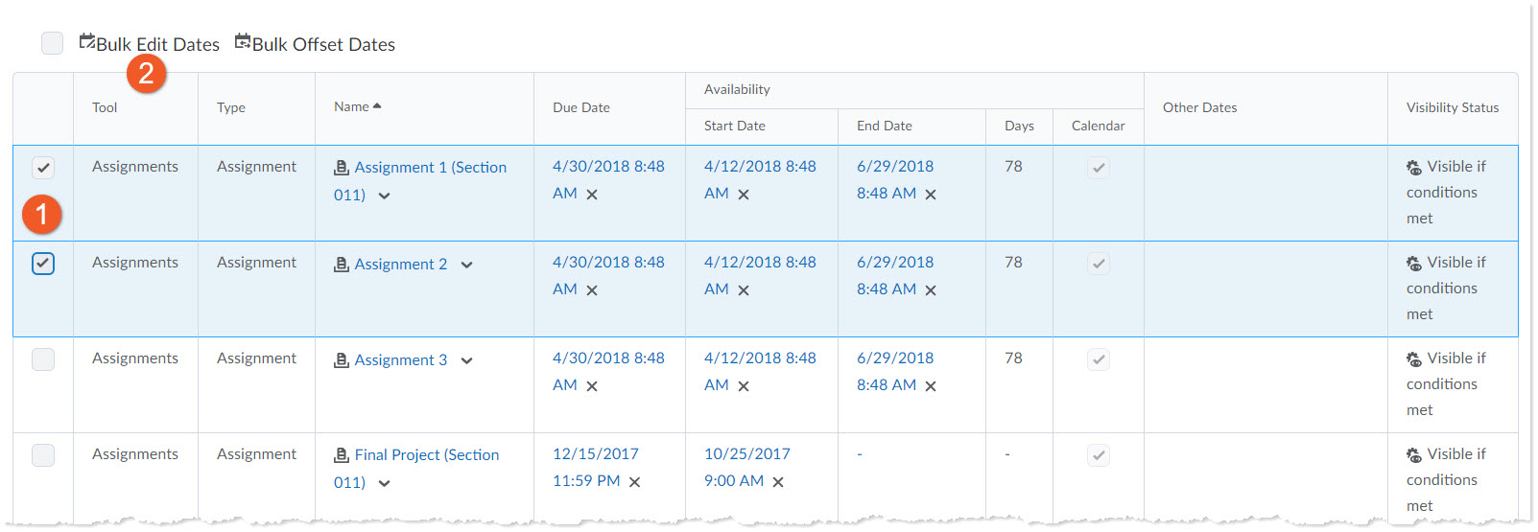Edit Final Project start date 10/25/2017
Screen dimensions: 1538x532
coord(746,454)
